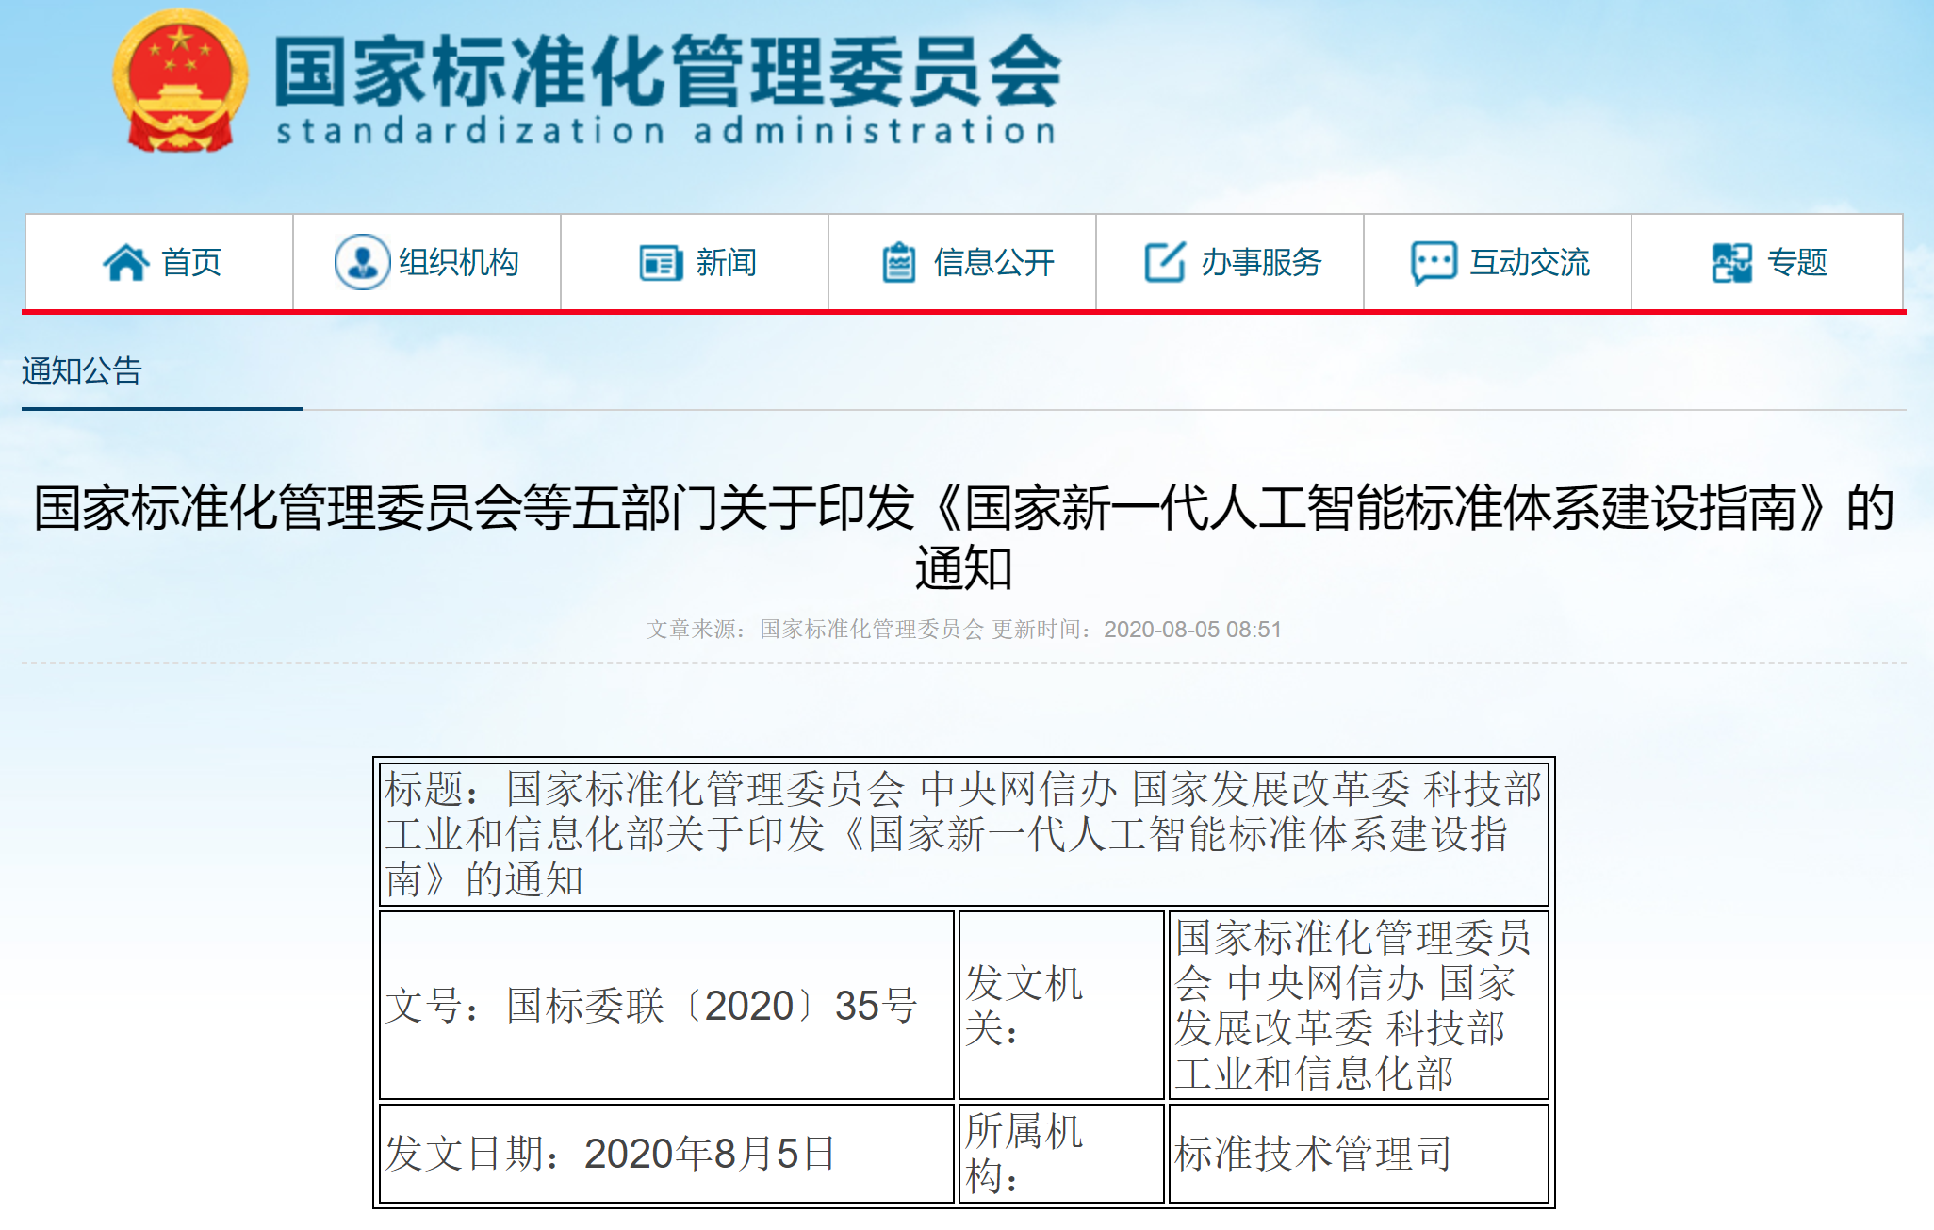Click the organization person icon
1934x1230 pixels.
(x=362, y=262)
